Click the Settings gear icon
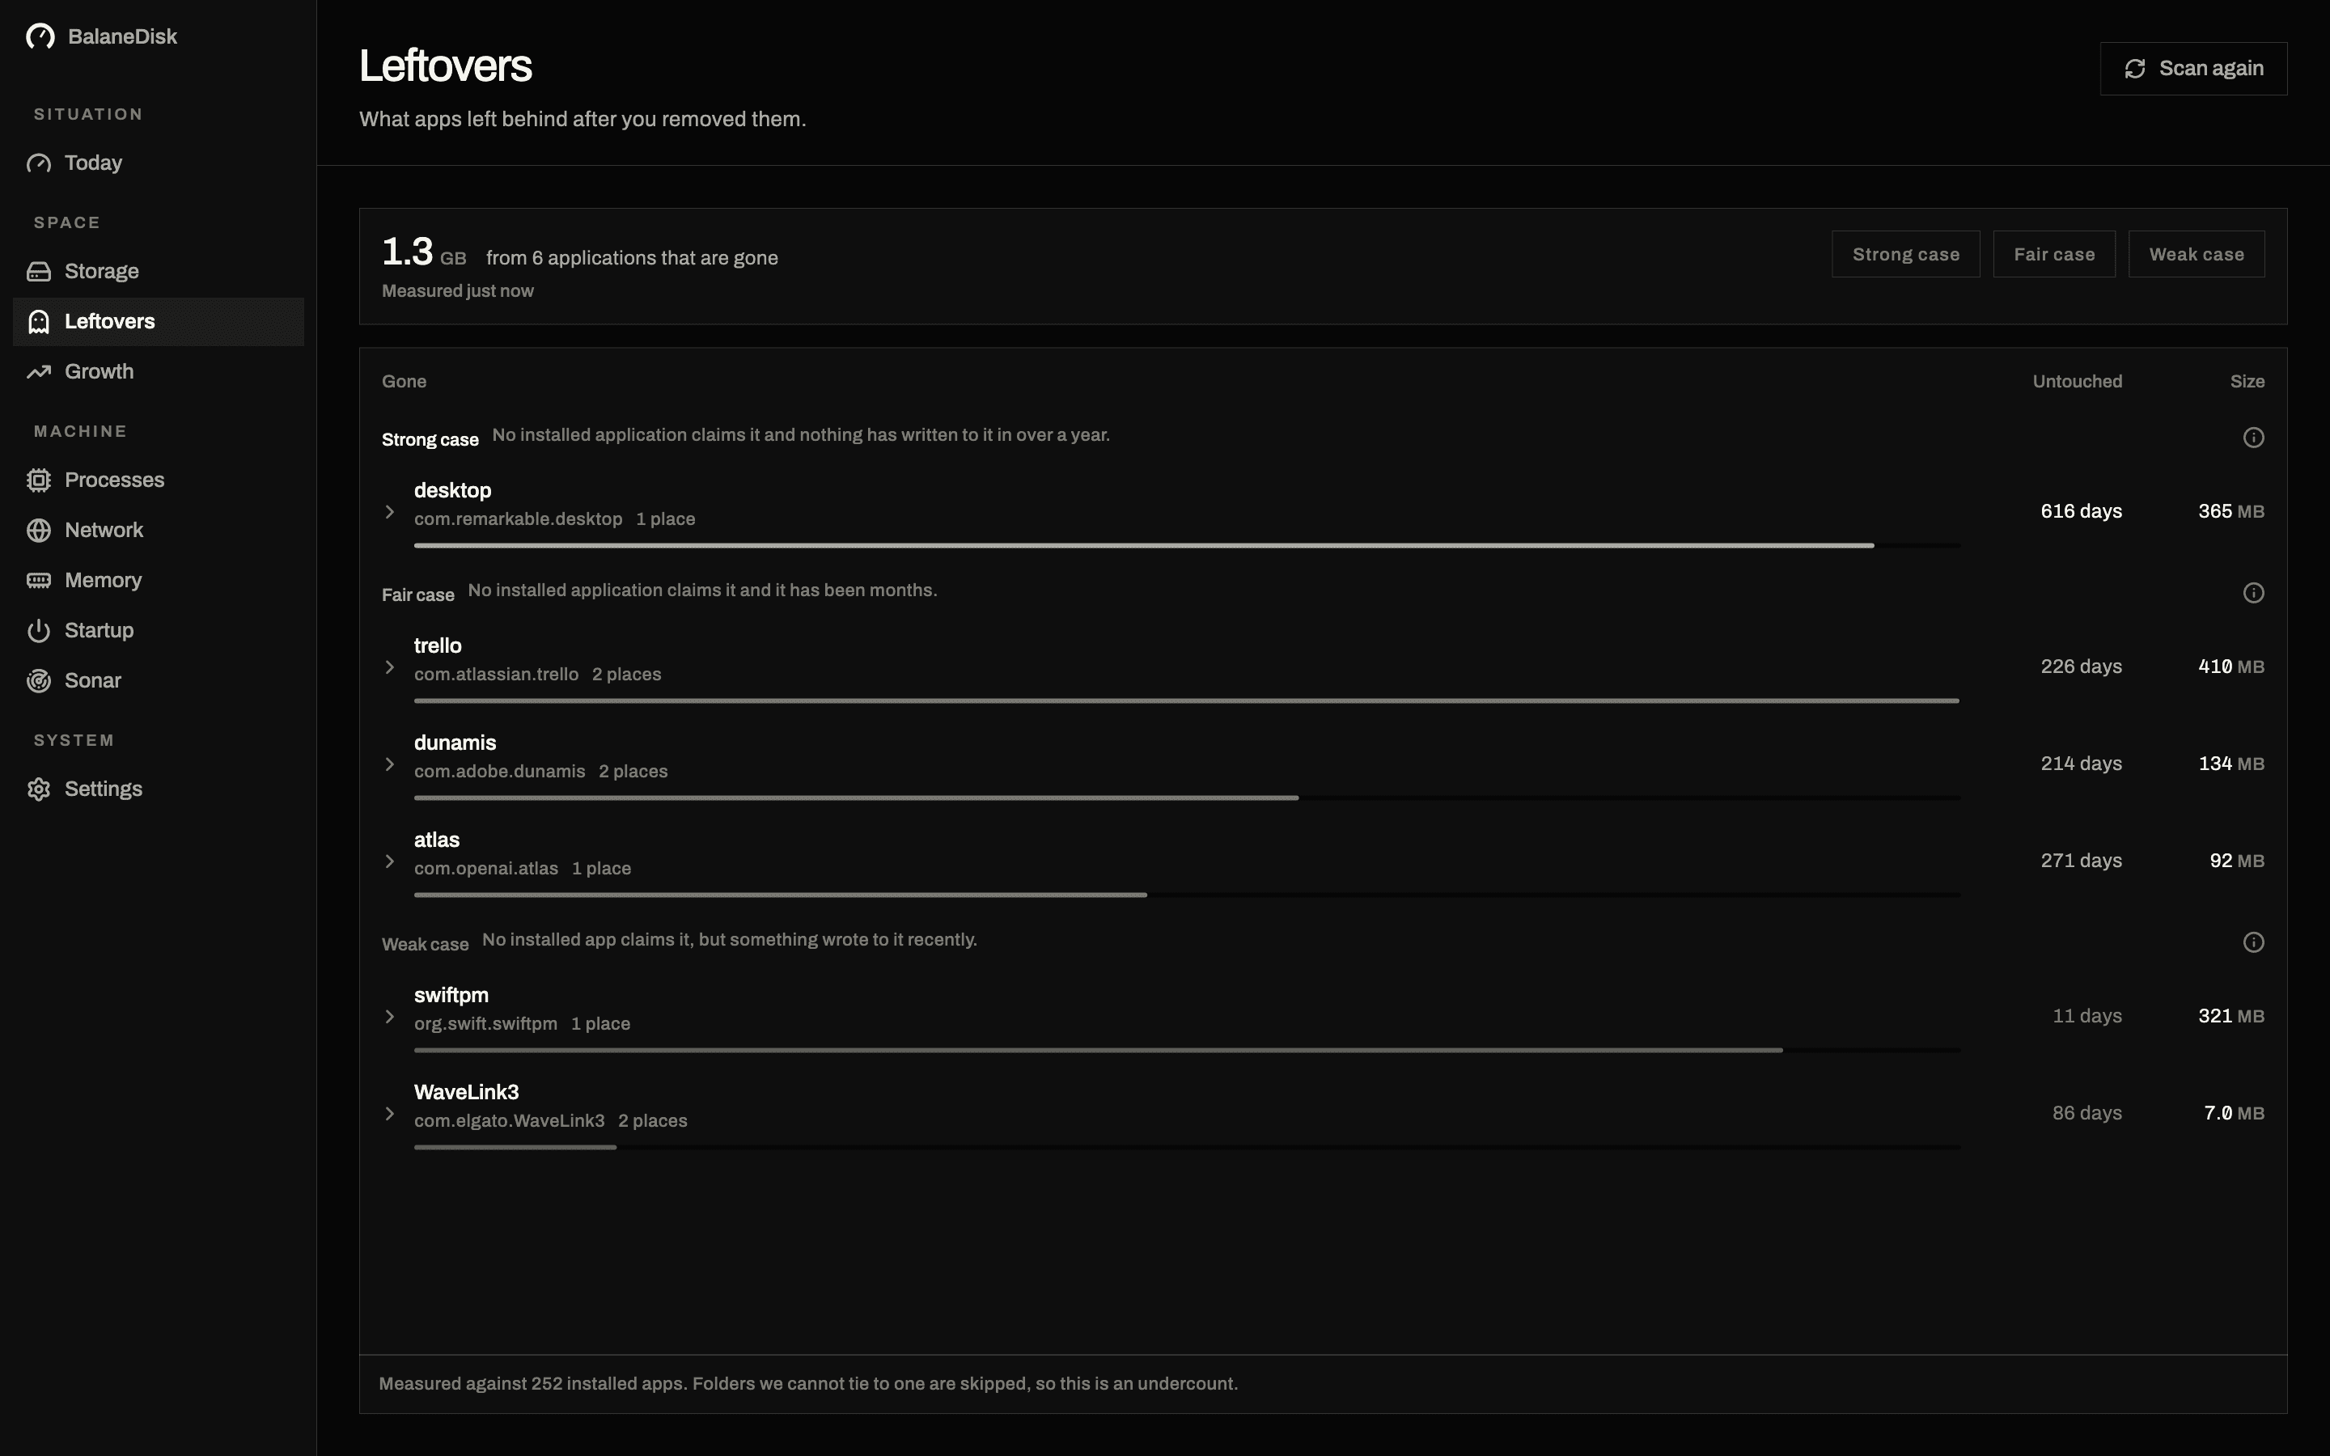The image size is (2330, 1456). [39, 789]
